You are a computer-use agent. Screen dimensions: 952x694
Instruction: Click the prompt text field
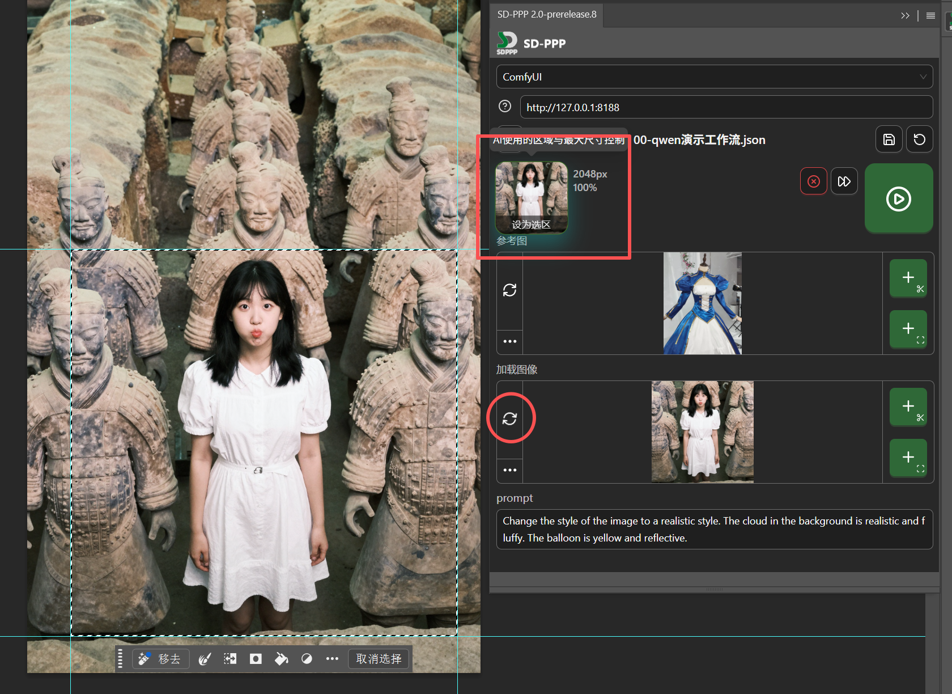(x=714, y=529)
